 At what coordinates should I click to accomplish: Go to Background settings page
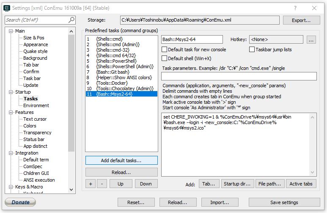point(35,58)
